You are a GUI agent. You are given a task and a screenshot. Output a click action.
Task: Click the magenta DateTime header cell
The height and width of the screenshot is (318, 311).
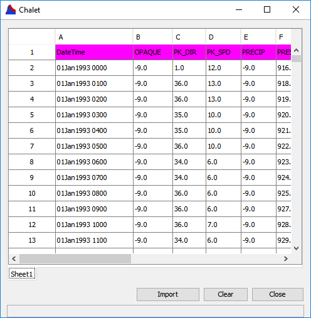click(x=94, y=52)
